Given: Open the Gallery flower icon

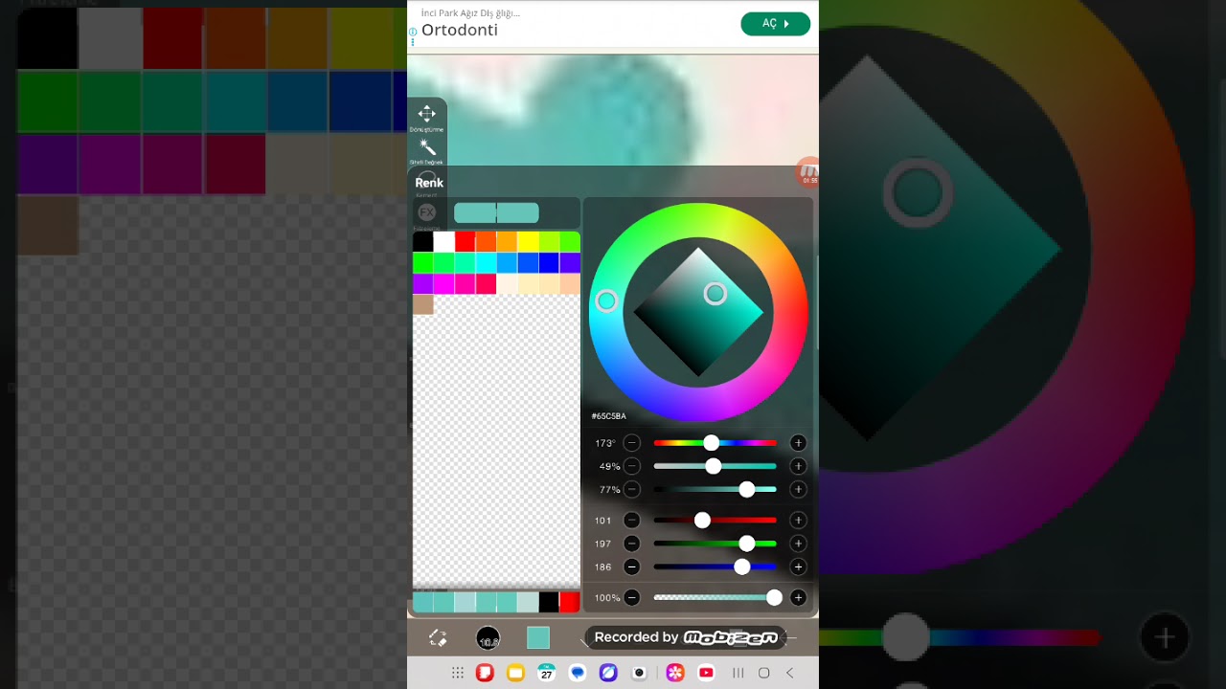Looking at the screenshot, I should [x=675, y=673].
